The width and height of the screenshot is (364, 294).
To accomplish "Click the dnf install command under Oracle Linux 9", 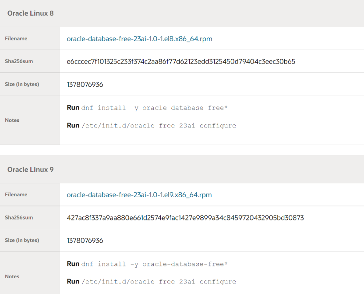I will click(154, 264).
